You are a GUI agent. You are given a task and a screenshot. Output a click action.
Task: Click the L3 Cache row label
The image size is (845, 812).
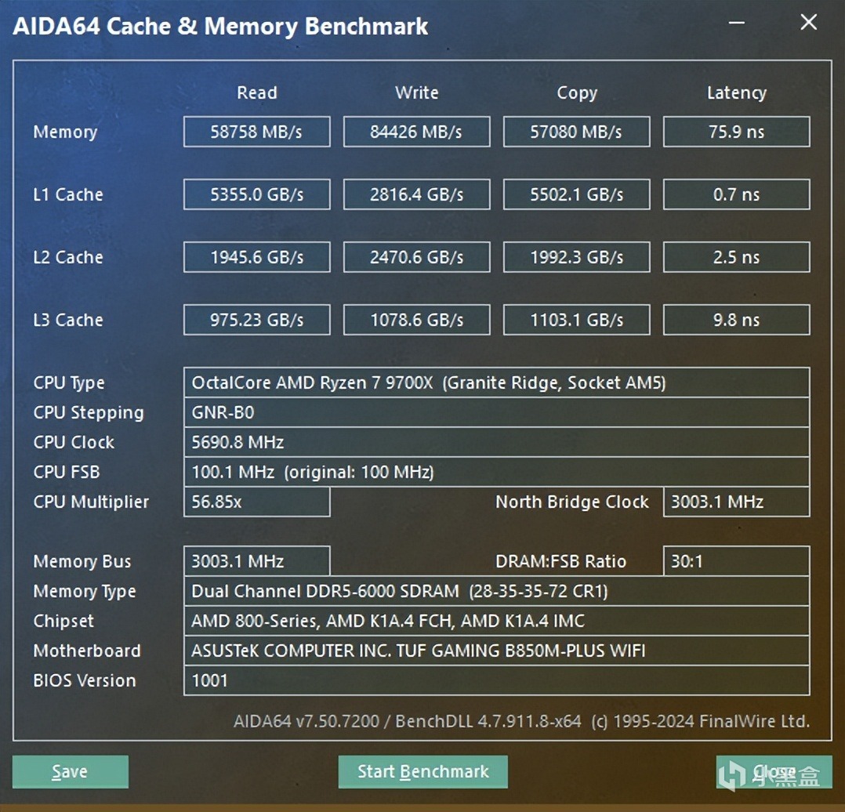point(68,320)
